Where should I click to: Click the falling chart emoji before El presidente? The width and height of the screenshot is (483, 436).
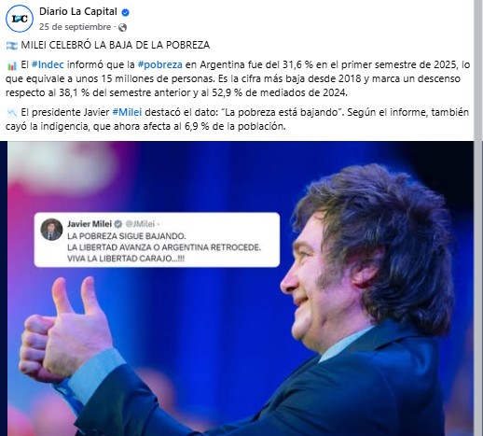click(12, 113)
